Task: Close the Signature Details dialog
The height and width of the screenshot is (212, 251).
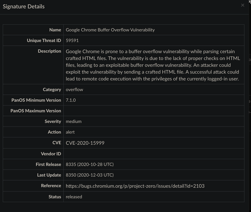Action: 242,5
